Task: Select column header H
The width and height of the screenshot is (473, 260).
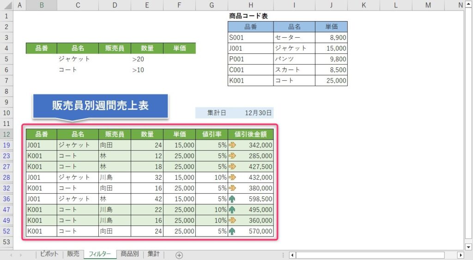Action: pos(250,5)
